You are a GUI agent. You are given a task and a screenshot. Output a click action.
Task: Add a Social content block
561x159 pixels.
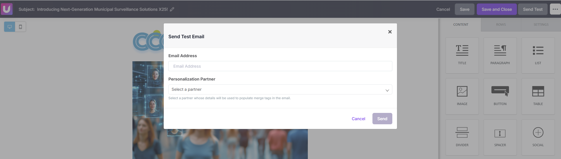(x=538, y=137)
